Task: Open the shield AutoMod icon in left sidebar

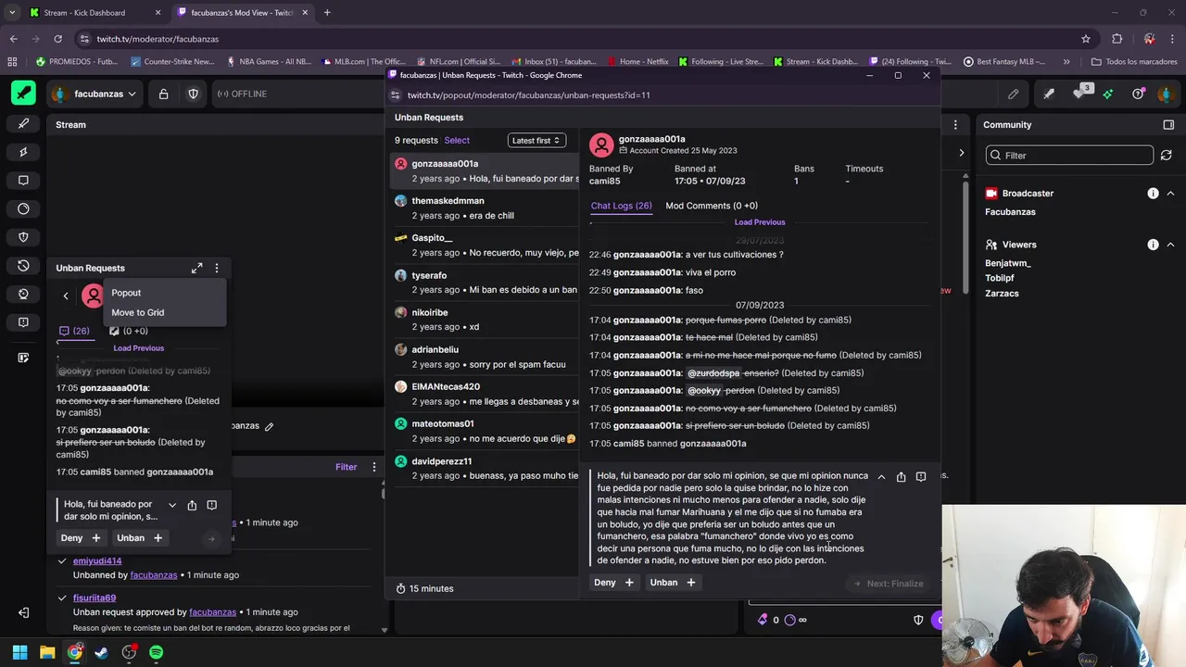Action: [24, 237]
